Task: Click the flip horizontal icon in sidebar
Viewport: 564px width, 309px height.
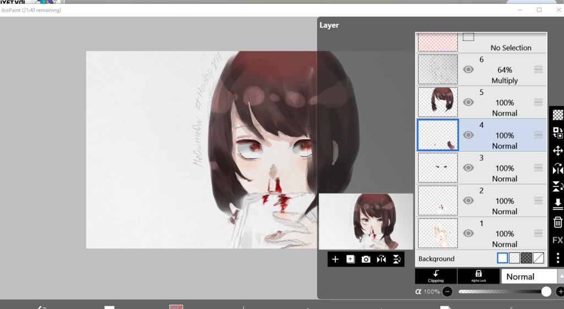Action: [557, 169]
